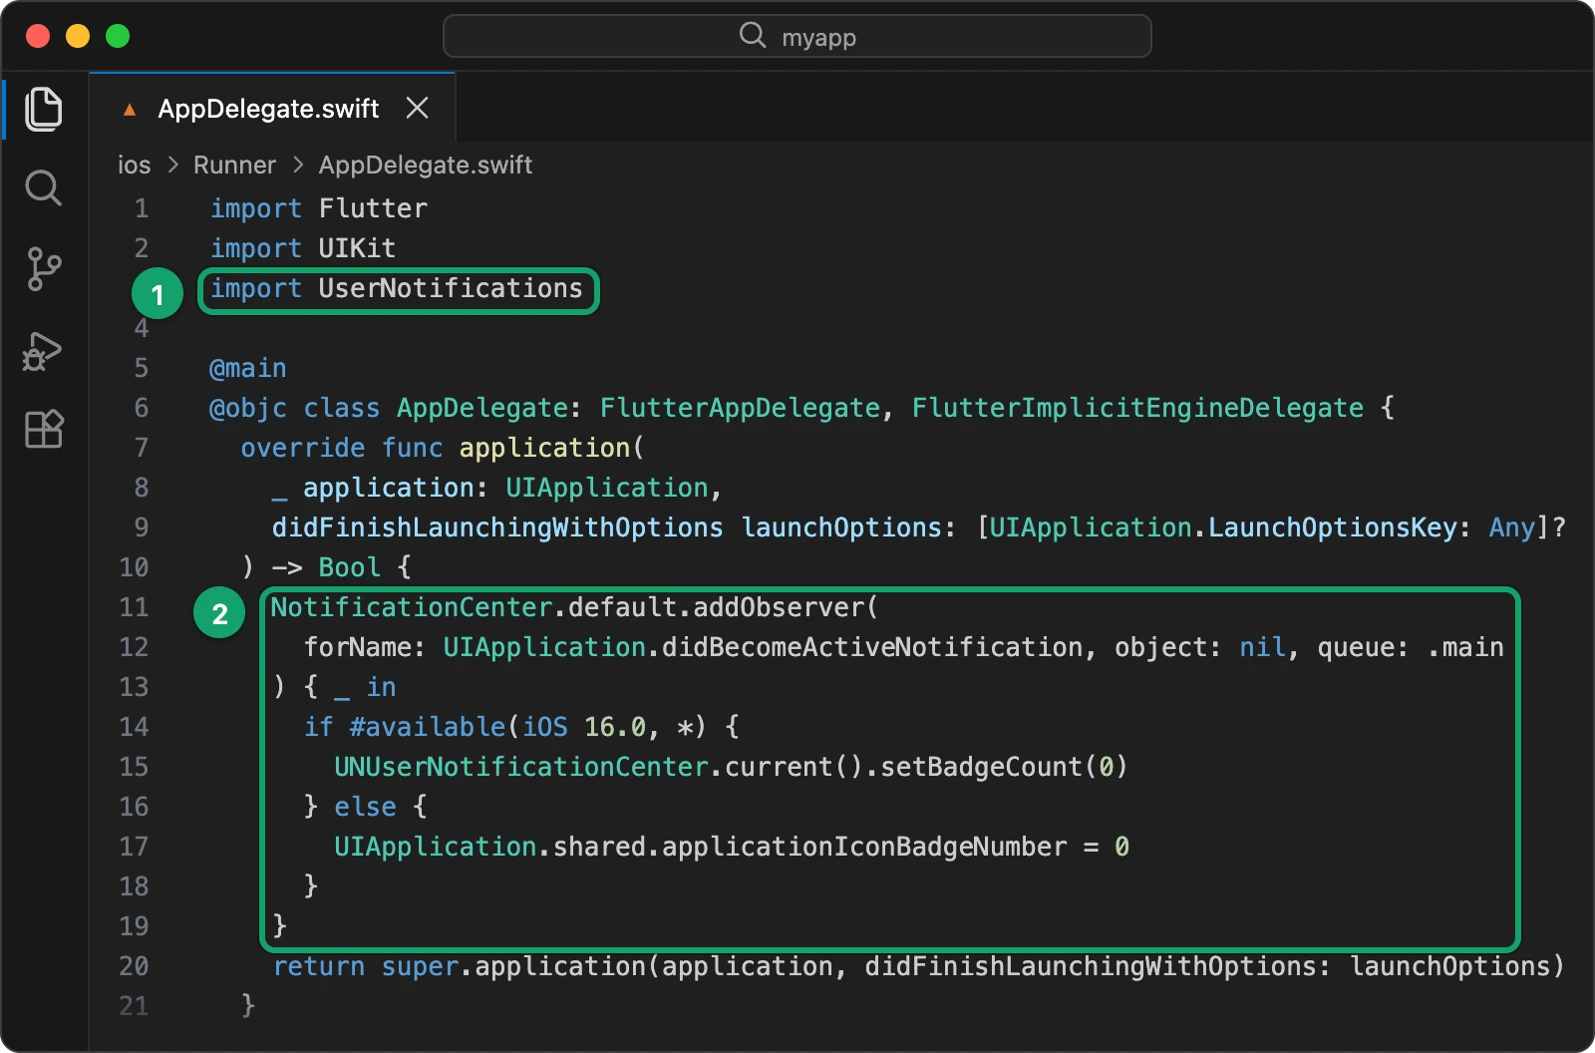Open the Extensions view
Viewport: 1595px width, 1053px height.
point(43,429)
